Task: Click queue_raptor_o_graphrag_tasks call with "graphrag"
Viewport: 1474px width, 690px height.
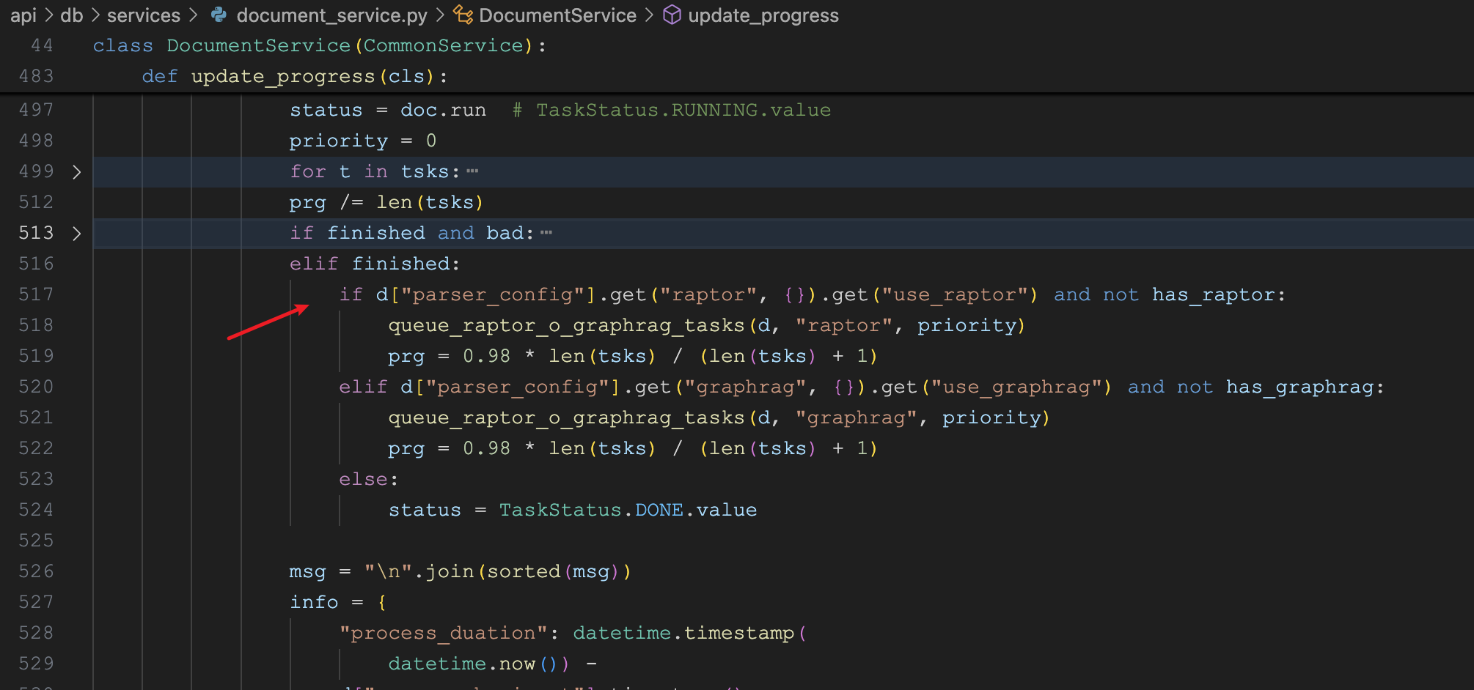Action: coord(719,418)
